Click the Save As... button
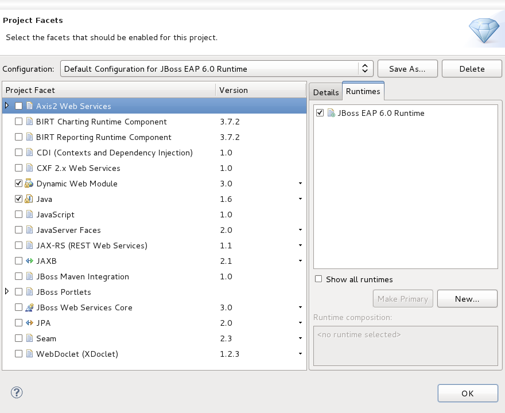 [x=407, y=69]
